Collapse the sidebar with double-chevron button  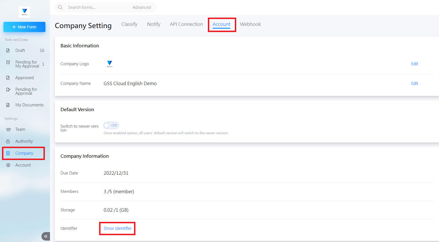tap(46, 236)
